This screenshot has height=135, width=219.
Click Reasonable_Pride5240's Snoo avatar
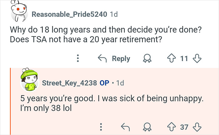[x=19, y=12]
